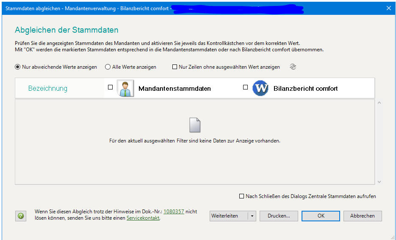This screenshot has height=240, width=396.
Task: Click scrollbar down arrow of the list
Action: 379,182
